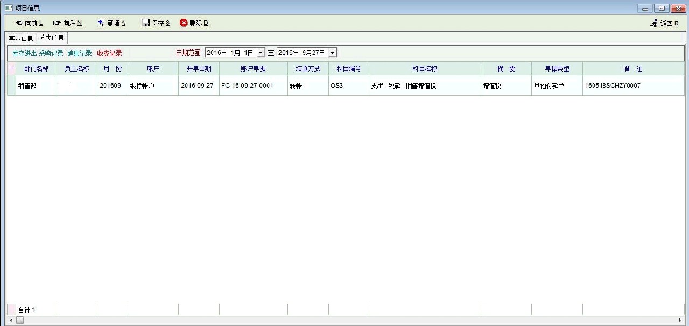Select the 分类信息 tab
This screenshot has height=326, width=689.
click(52, 38)
